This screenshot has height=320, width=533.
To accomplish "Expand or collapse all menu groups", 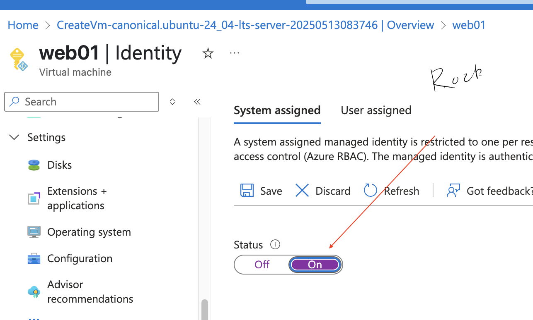I will pyautogui.click(x=172, y=102).
